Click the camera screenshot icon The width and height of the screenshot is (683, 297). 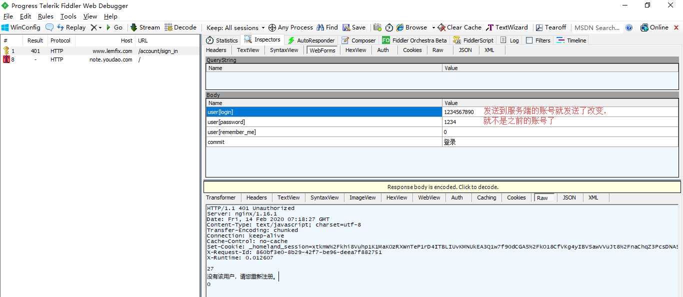pos(377,27)
